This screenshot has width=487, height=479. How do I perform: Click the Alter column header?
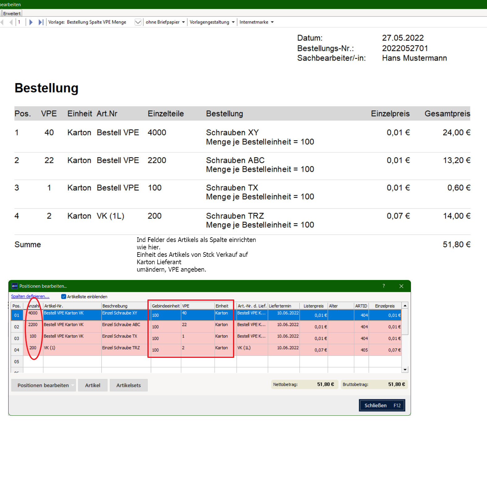pos(341,306)
